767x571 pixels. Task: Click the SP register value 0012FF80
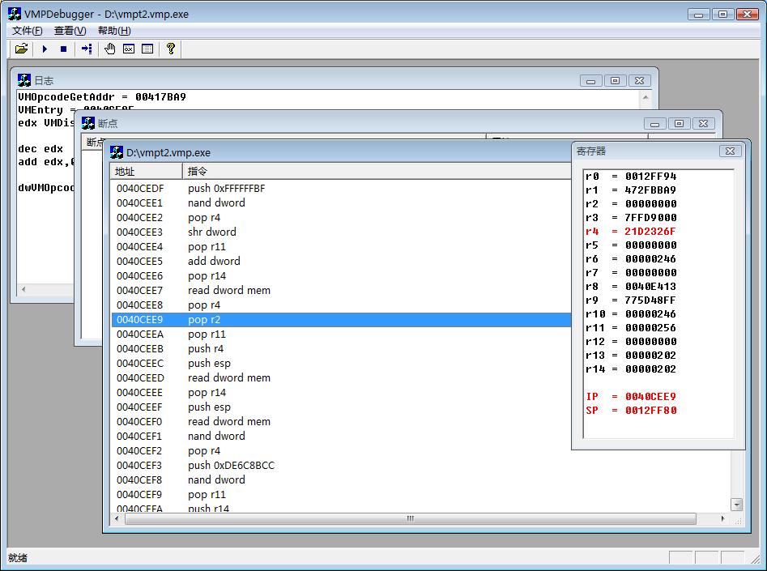[x=650, y=410]
